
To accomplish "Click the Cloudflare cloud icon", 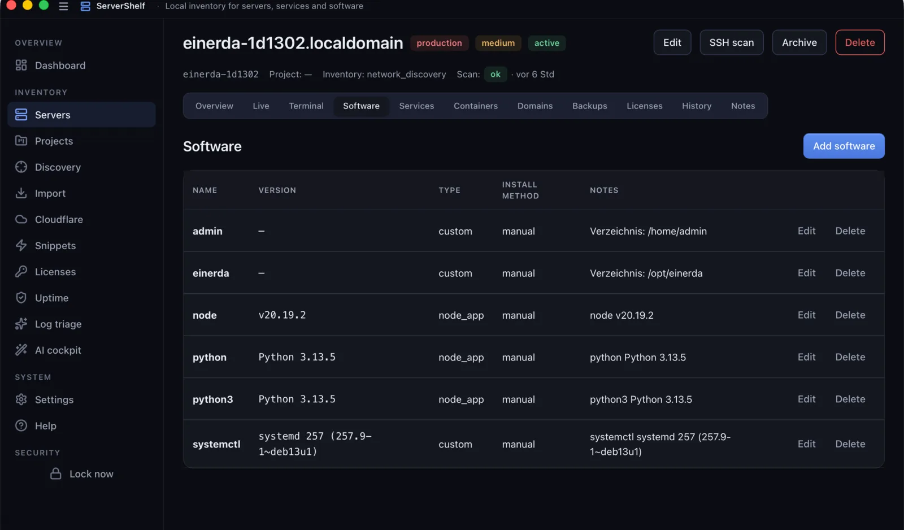I will click(21, 219).
